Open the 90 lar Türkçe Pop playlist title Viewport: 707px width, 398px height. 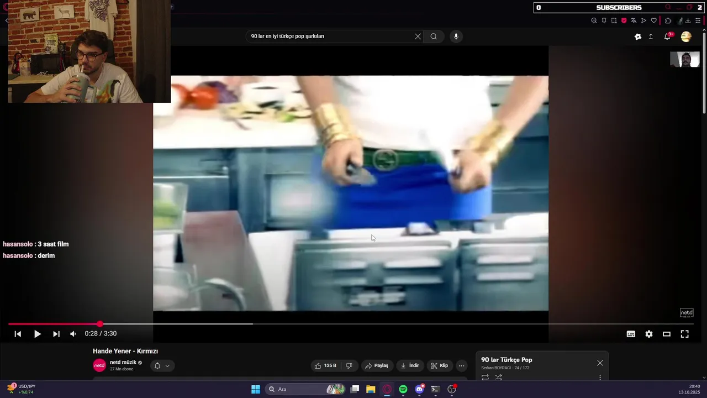click(506, 360)
